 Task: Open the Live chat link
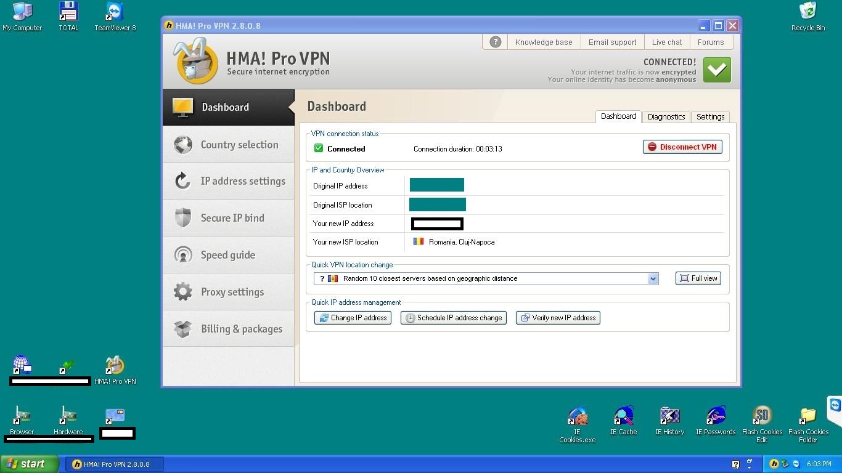coord(667,42)
